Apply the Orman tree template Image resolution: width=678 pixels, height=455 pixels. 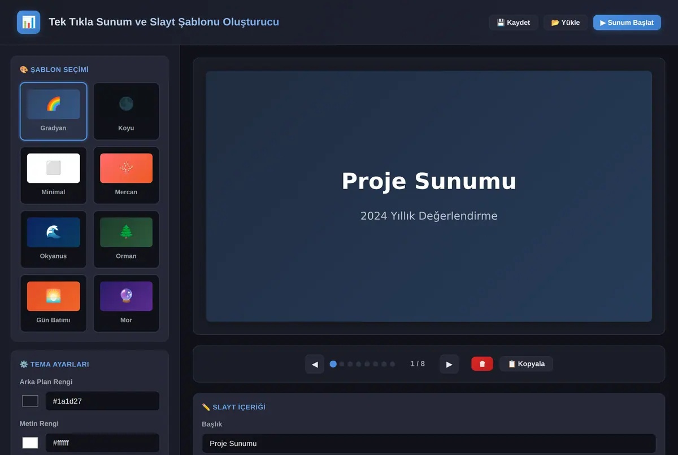point(126,239)
